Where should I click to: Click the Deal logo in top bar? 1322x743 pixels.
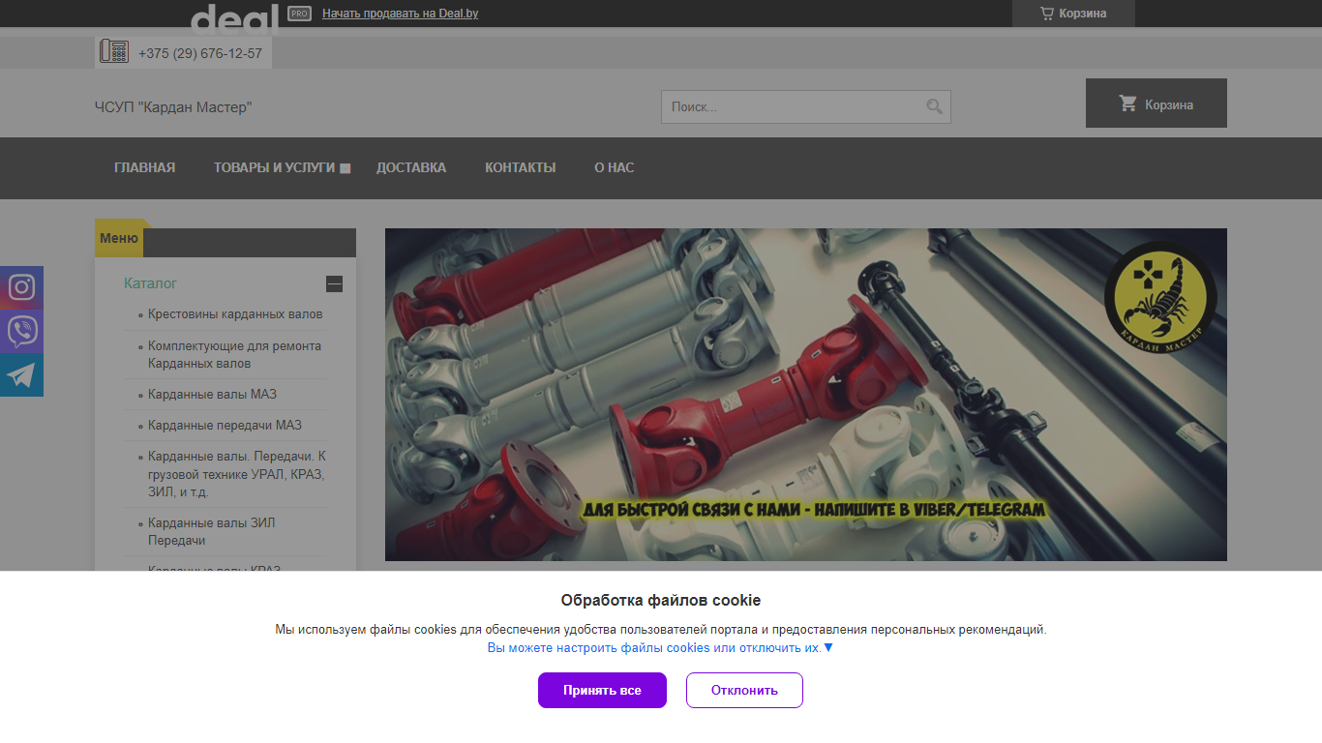[x=234, y=18]
